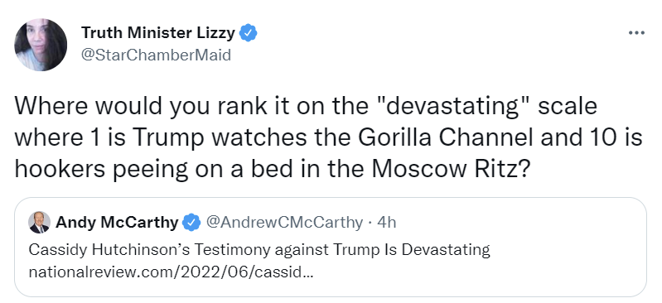662x303 pixels.
Task: Open the @StarChamberMaid handle link
Action: coord(156,55)
